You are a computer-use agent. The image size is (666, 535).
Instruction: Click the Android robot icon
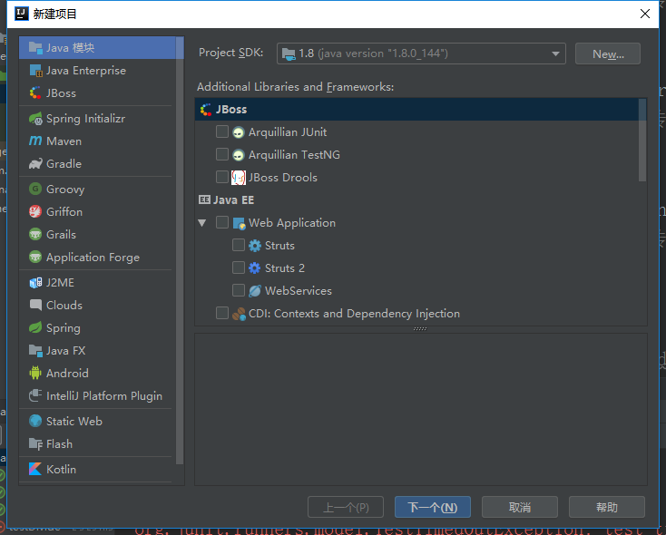(x=35, y=374)
